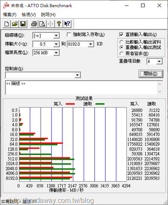Select the 兩者皆非 radio button
This screenshot has width=168, height=205.
[122, 53]
